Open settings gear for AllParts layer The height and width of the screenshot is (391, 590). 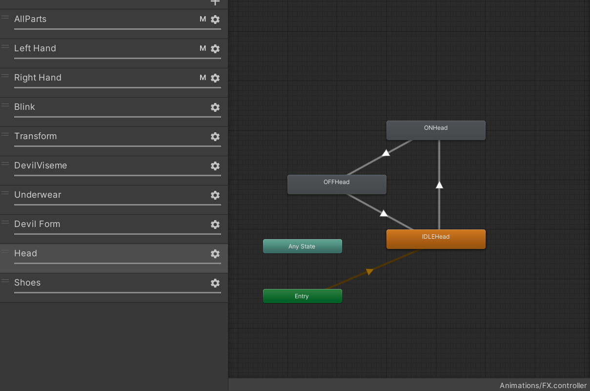215,20
